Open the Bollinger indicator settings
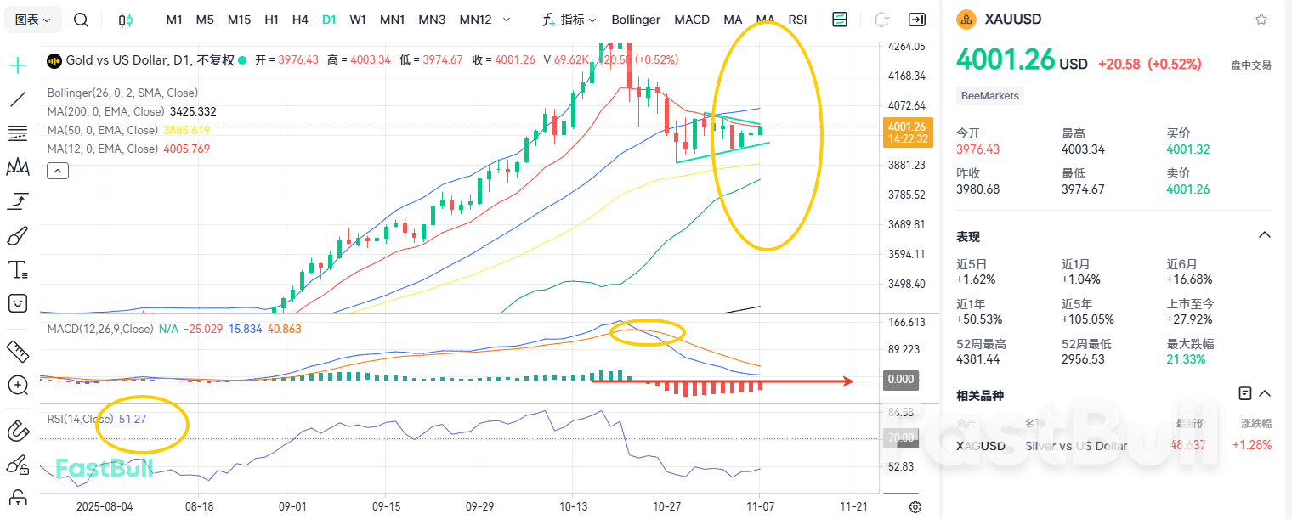The image size is (1292, 519). [x=636, y=19]
